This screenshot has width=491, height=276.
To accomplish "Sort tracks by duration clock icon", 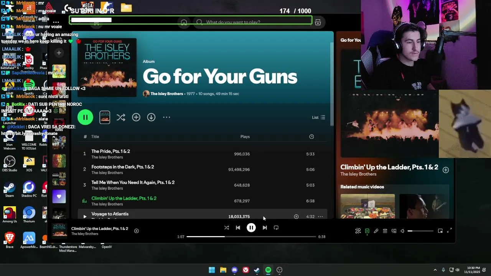I will [311, 136].
